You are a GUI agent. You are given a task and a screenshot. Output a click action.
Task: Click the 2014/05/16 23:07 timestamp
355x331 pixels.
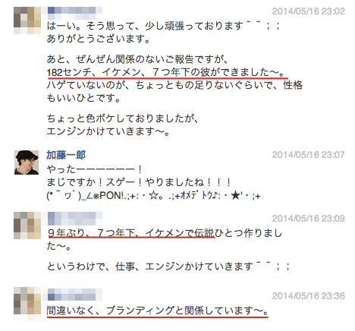[x=309, y=154]
